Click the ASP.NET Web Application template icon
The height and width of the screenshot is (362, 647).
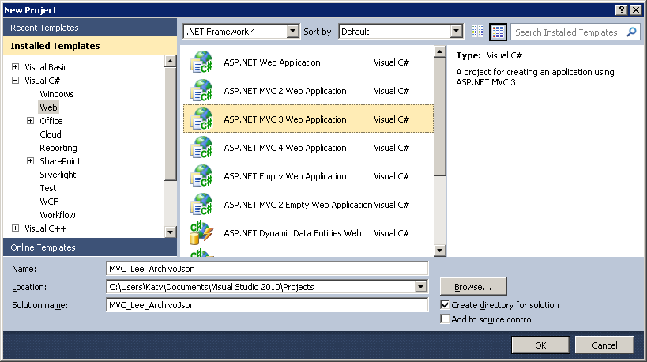[201, 62]
